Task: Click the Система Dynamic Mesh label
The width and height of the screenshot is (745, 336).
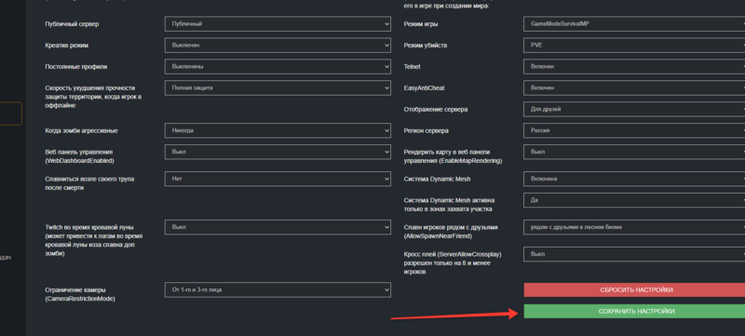Action: pos(437,179)
